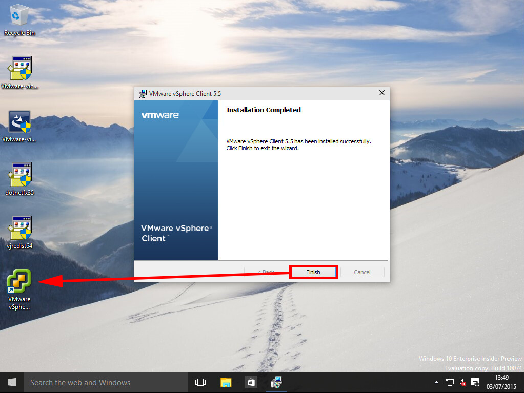Viewport: 524px width, 393px height.
Task: Click the muted volume tray icon
Action: tap(463, 383)
